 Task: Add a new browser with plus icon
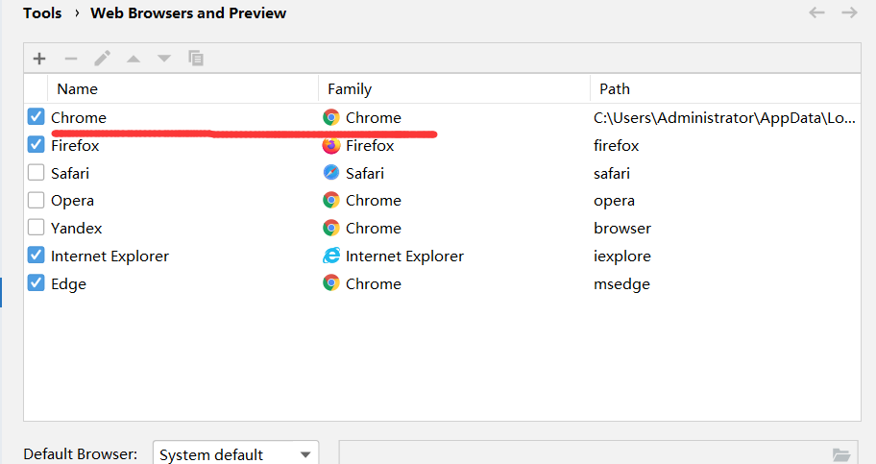39,59
